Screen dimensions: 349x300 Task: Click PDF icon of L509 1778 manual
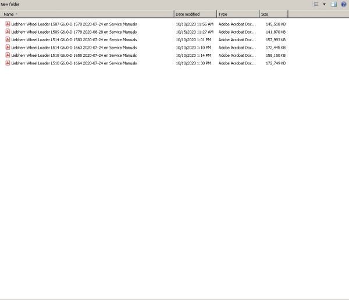click(x=8, y=31)
